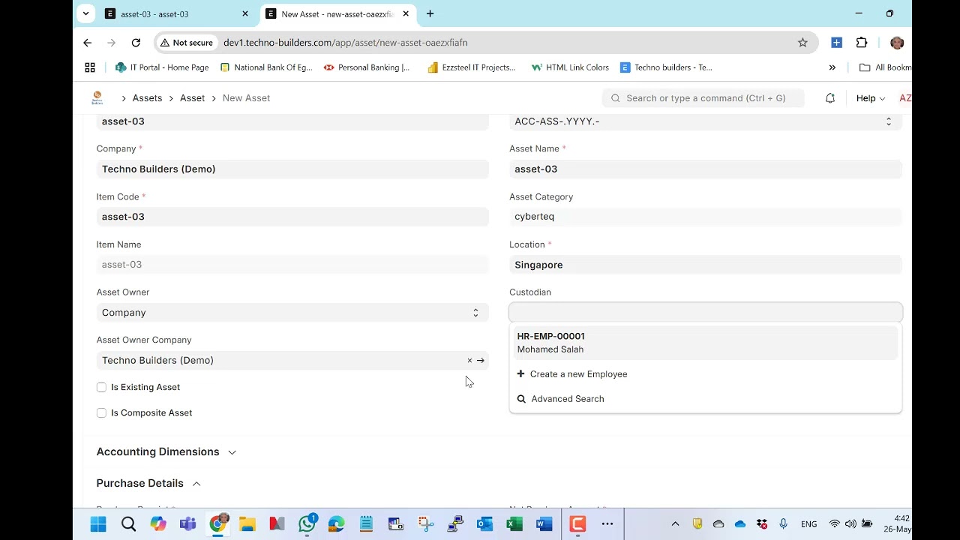This screenshot has width=960, height=540.
Task: Click the ENG language indicator
Action: click(x=809, y=524)
